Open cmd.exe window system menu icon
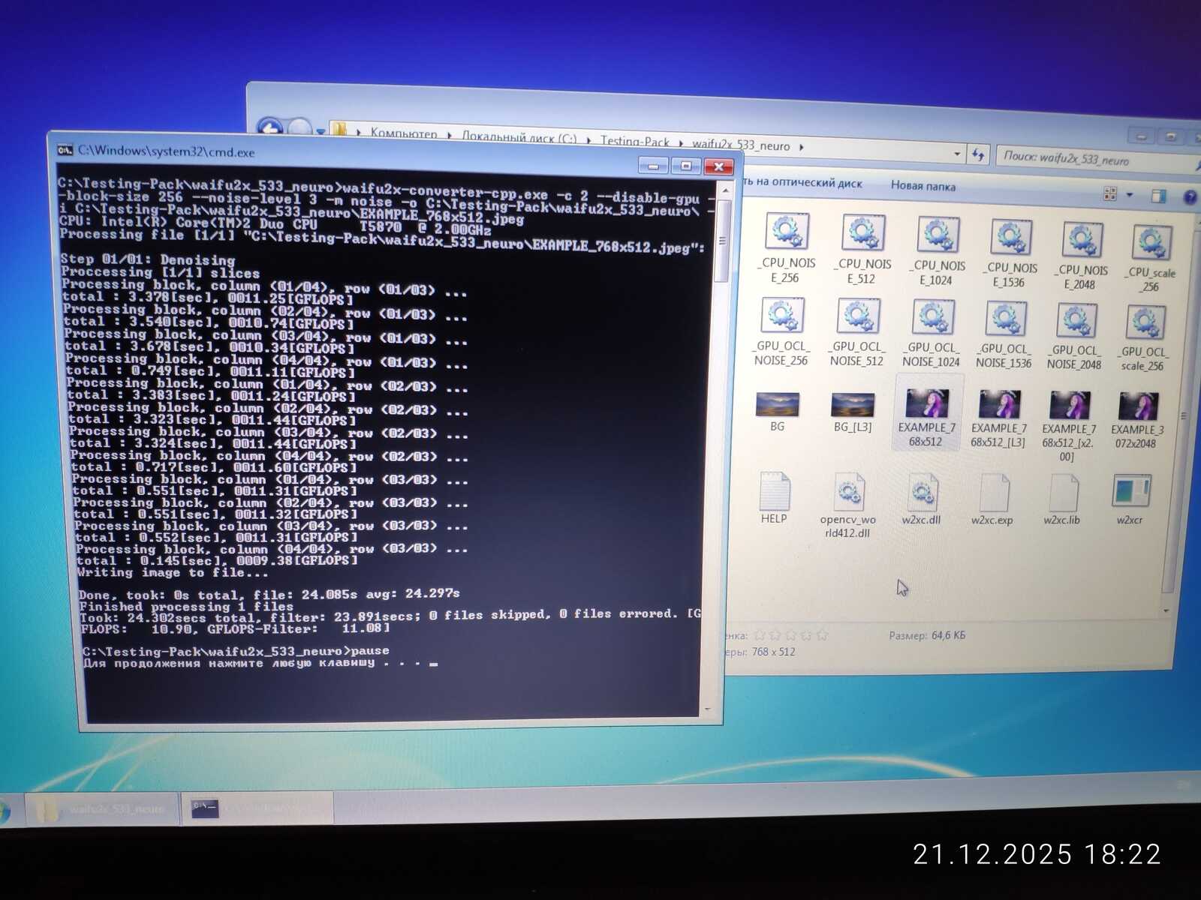 65,150
